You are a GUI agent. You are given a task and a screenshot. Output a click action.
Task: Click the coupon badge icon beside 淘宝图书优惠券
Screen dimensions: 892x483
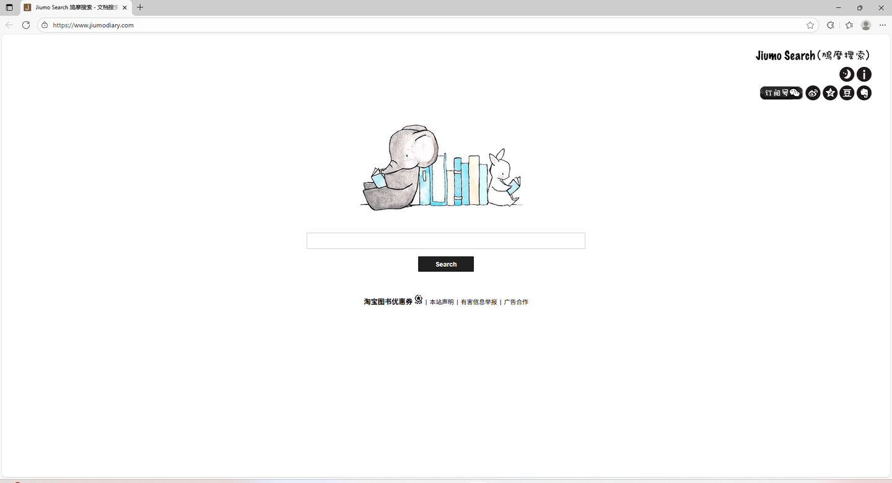(x=419, y=300)
